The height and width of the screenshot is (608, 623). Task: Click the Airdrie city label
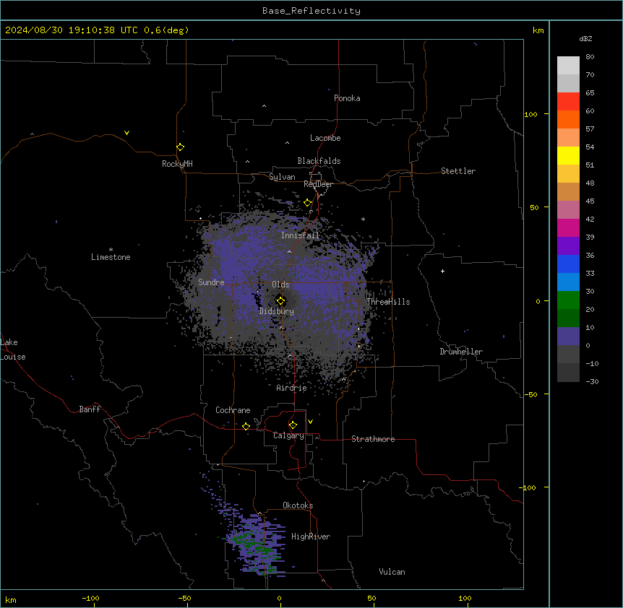291,388
